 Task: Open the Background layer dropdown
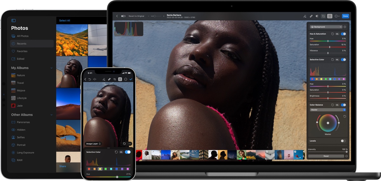(326, 27)
